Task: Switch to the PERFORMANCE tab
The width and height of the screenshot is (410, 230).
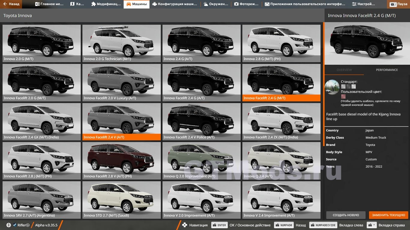Action: point(387,70)
